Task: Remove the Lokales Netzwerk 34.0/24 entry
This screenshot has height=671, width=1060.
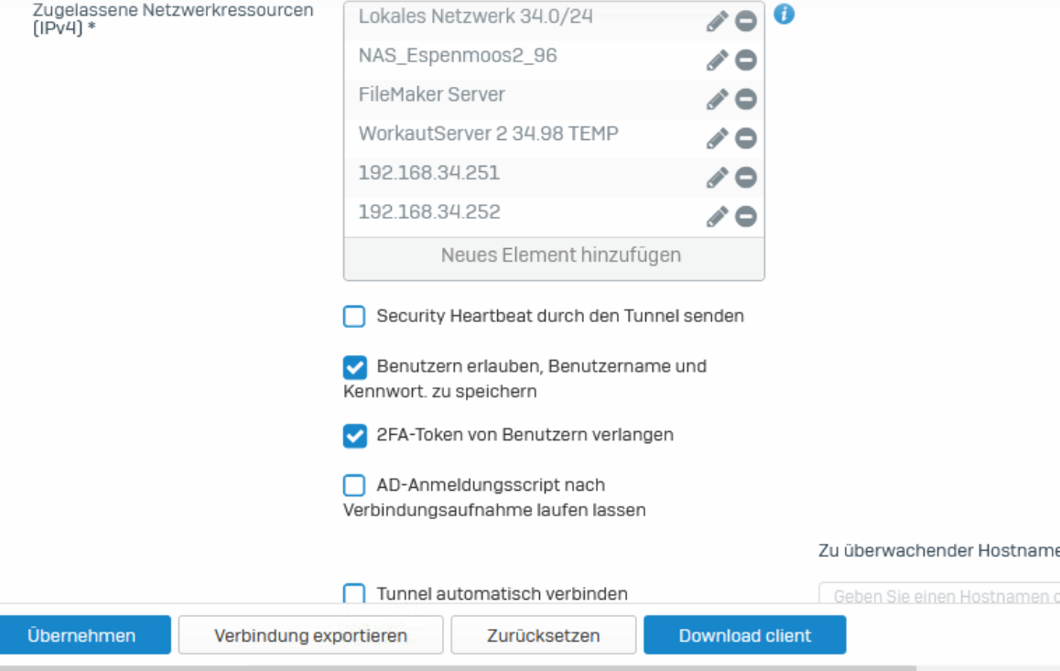Action: click(746, 21)
